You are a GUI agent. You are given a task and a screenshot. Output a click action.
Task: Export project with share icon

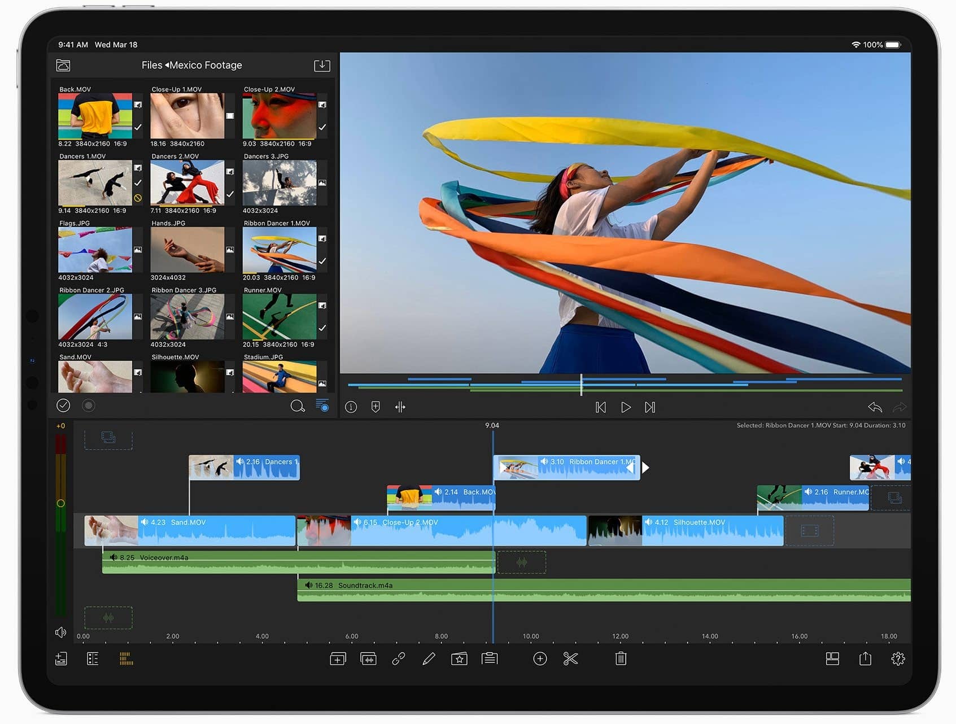(865, 658)
